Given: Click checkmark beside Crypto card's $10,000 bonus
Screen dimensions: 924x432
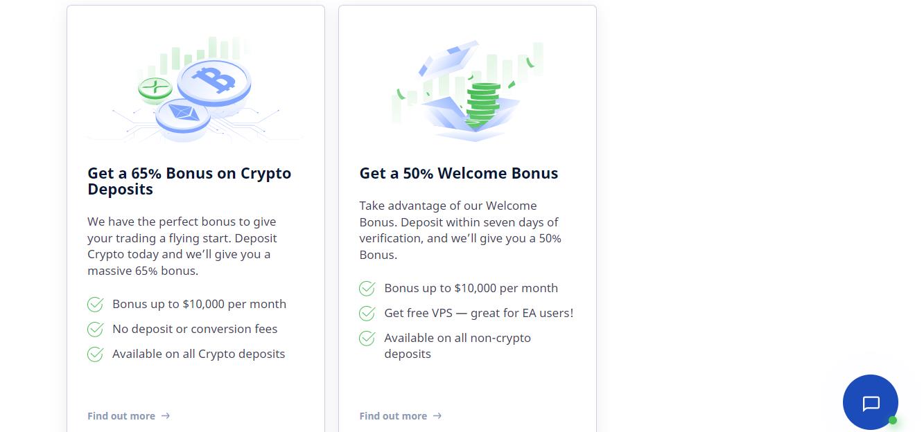Looking at the screenshot, I should 95,305.
